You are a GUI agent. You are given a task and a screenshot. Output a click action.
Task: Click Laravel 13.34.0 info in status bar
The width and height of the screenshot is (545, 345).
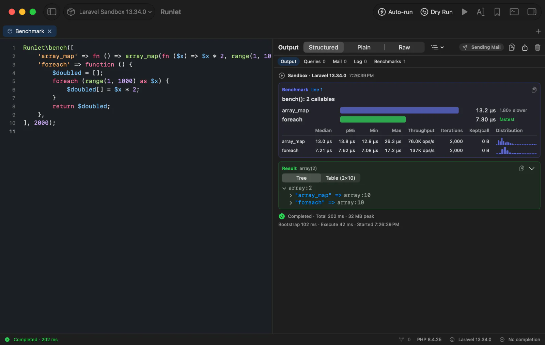click(470, 340)
